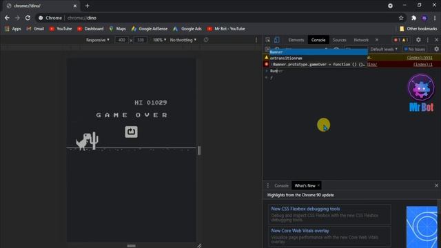Open the Gmail bookmark
The height and width of the screenshot is (248, 441).
click(x=35, y=29)
